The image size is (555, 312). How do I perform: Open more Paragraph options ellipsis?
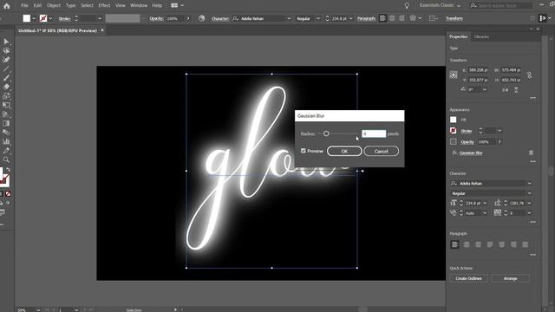click(x=532, y=255)
